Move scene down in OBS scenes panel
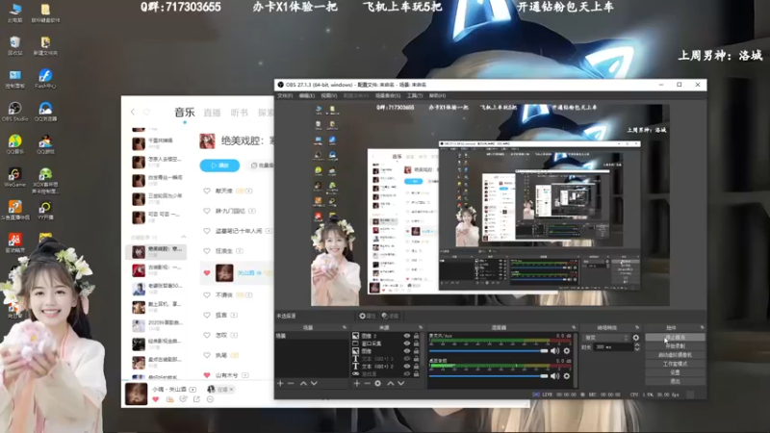 coord(315,383)
